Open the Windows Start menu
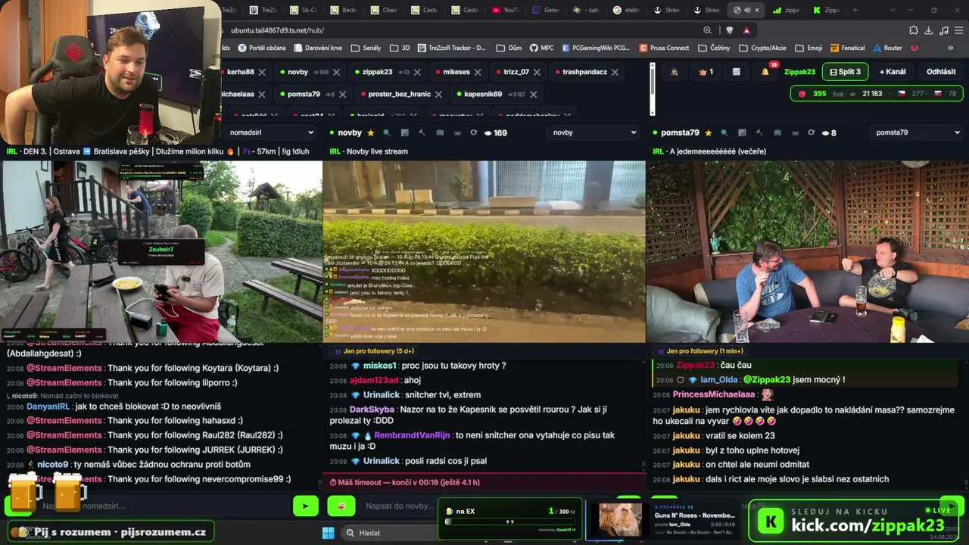This screenshot has height=545, width=969. point(328,533)
